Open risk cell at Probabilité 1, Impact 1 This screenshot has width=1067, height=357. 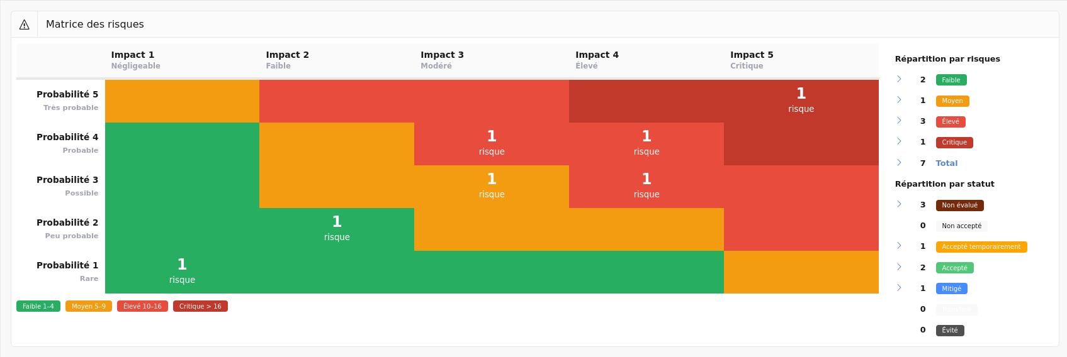(182, 272)
